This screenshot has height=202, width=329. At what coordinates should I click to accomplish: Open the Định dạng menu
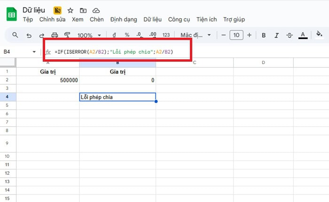124,19
